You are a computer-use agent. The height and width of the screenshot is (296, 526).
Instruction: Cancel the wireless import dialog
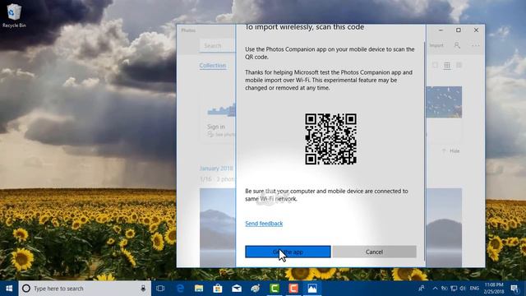pyautogui.click(x=375, y=252)
